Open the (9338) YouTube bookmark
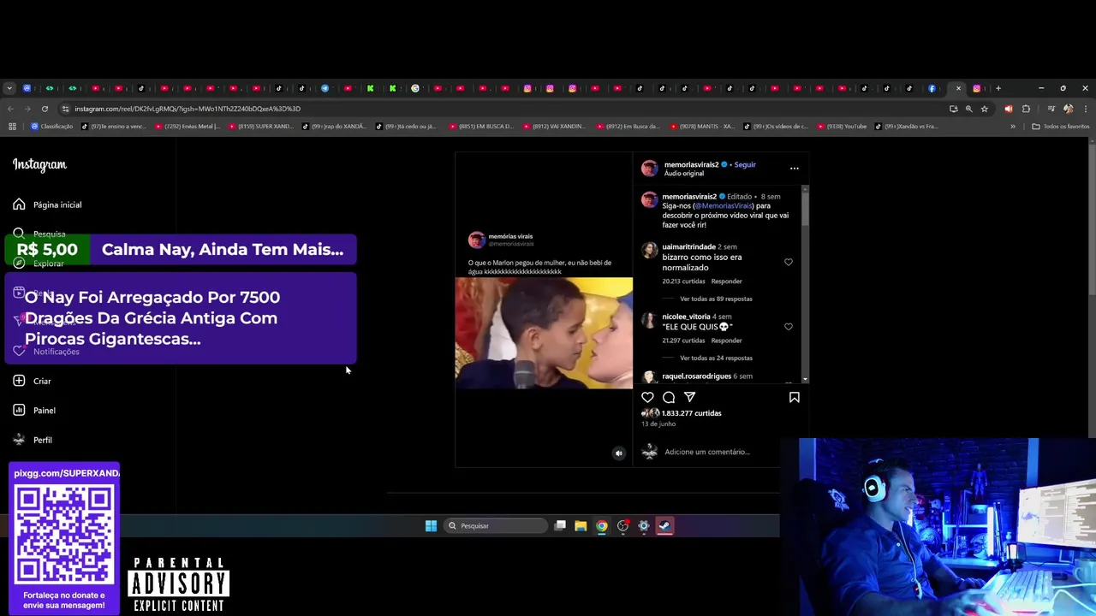Image resolution: width=1096 pixels, height=616 pixels. [841, 127]
